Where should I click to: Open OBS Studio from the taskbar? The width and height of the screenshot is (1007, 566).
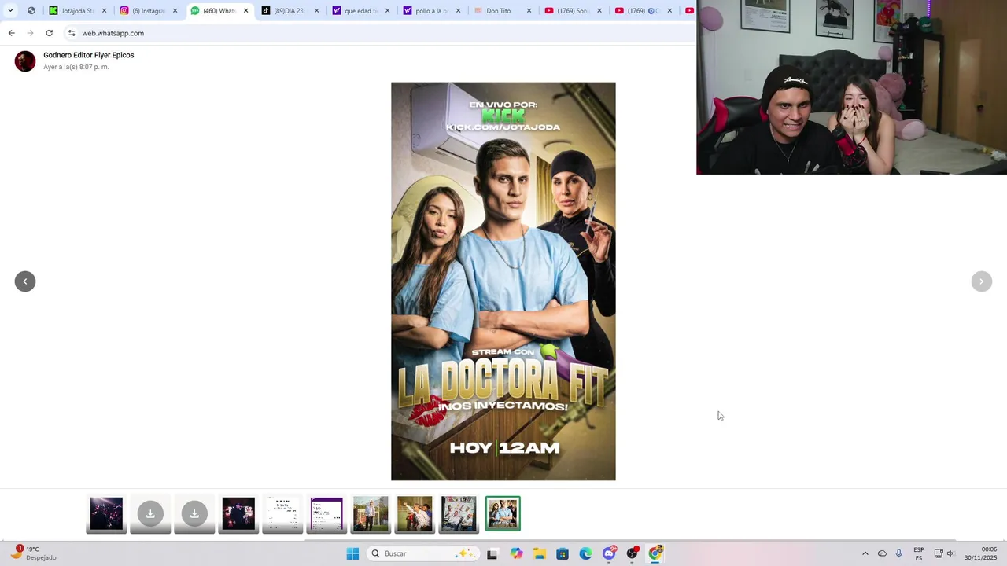pos(632,553)
